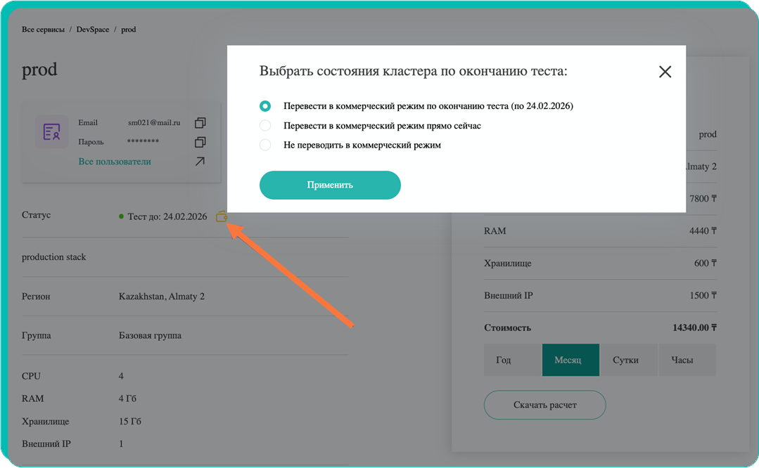Select commercial mode at test end option

pos(265,106)
